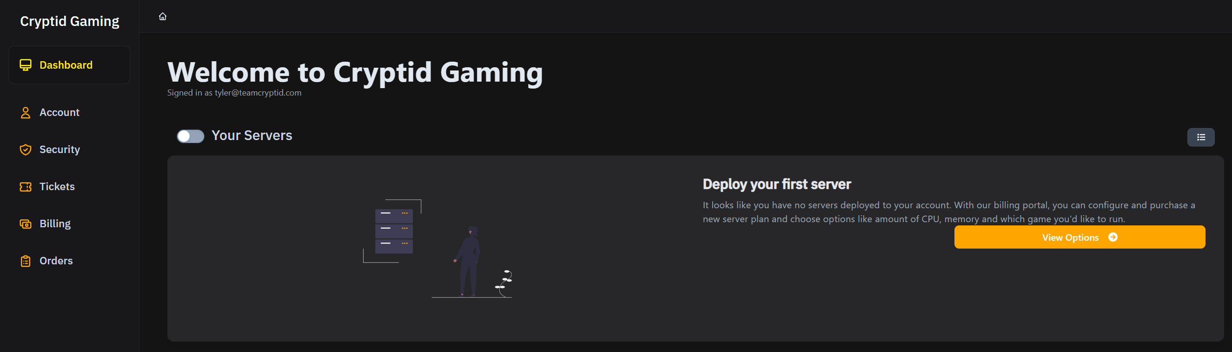Click the Dashboard monitor icon

[x=26, y=65]
